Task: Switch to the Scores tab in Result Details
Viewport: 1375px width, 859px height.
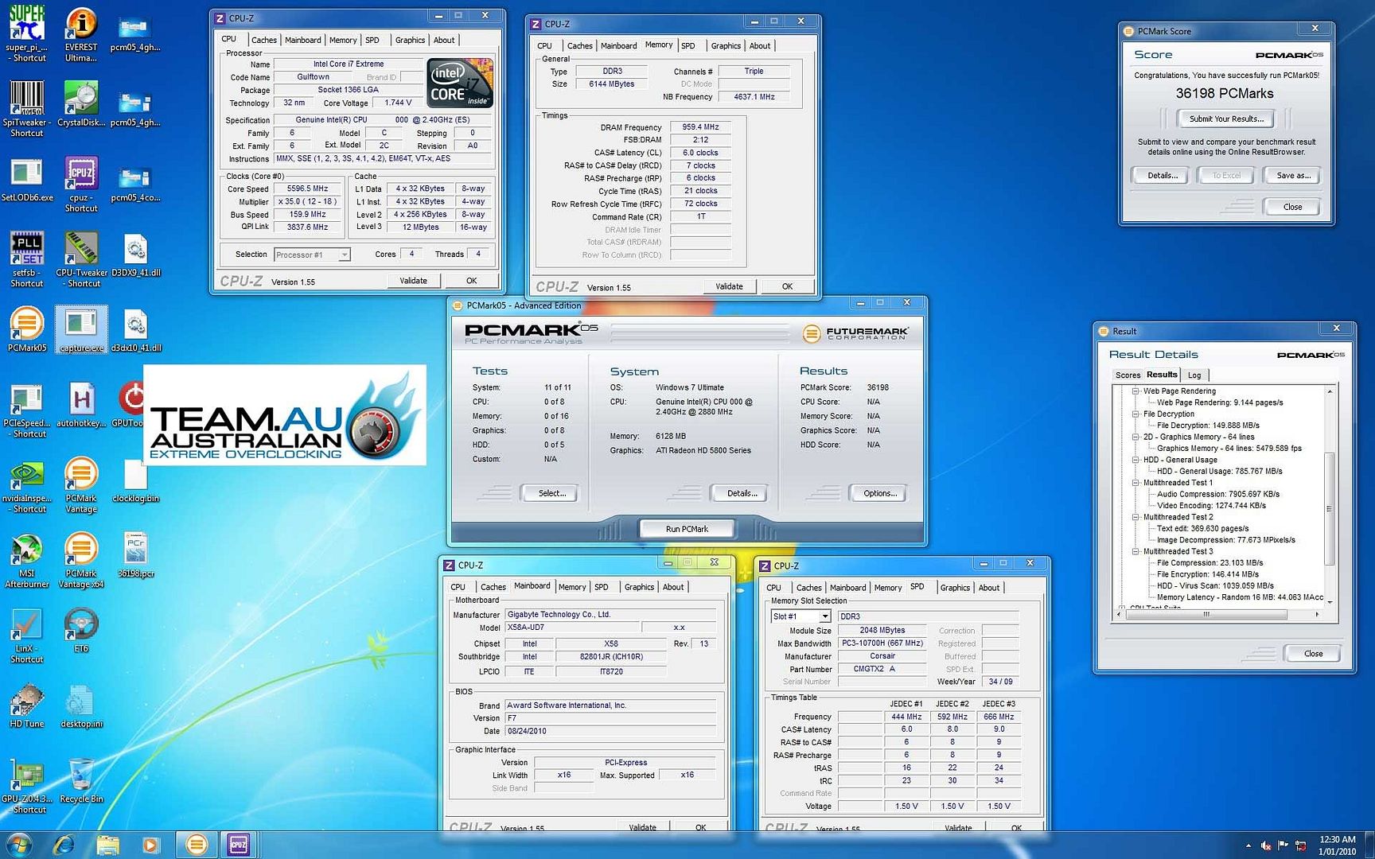Action: (1128, 375)
